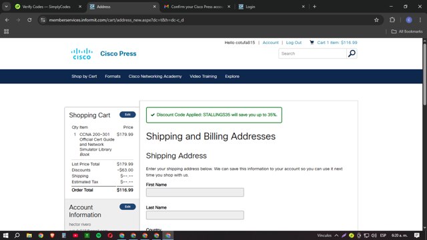Open the Opera taskbar icon
Image resolution: width=427 pixels, height=240 pixels.
click(110, 235)
